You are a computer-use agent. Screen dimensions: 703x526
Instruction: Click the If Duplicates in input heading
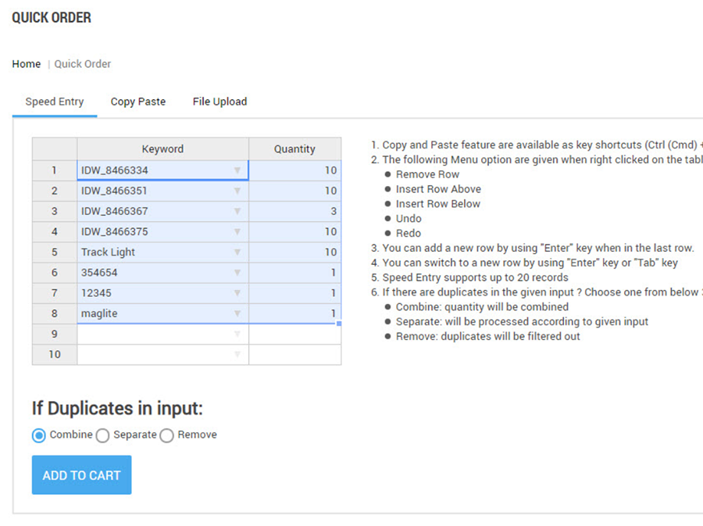click(x=117, y=409)
